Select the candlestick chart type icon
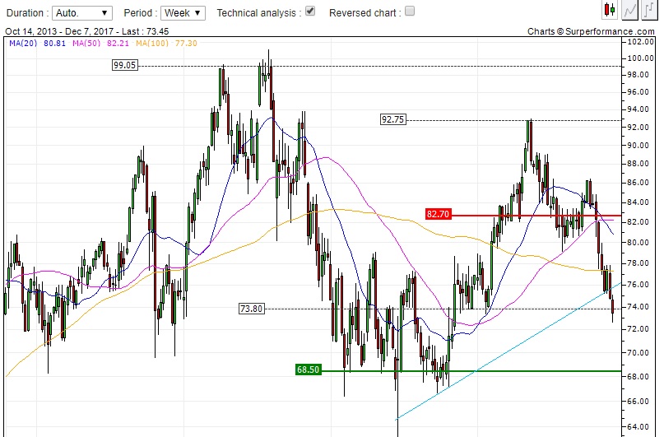Viewport: 664px width, 437px height. (610, 10)
